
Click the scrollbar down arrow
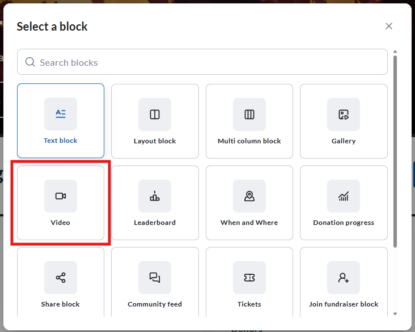pos(395,314)
